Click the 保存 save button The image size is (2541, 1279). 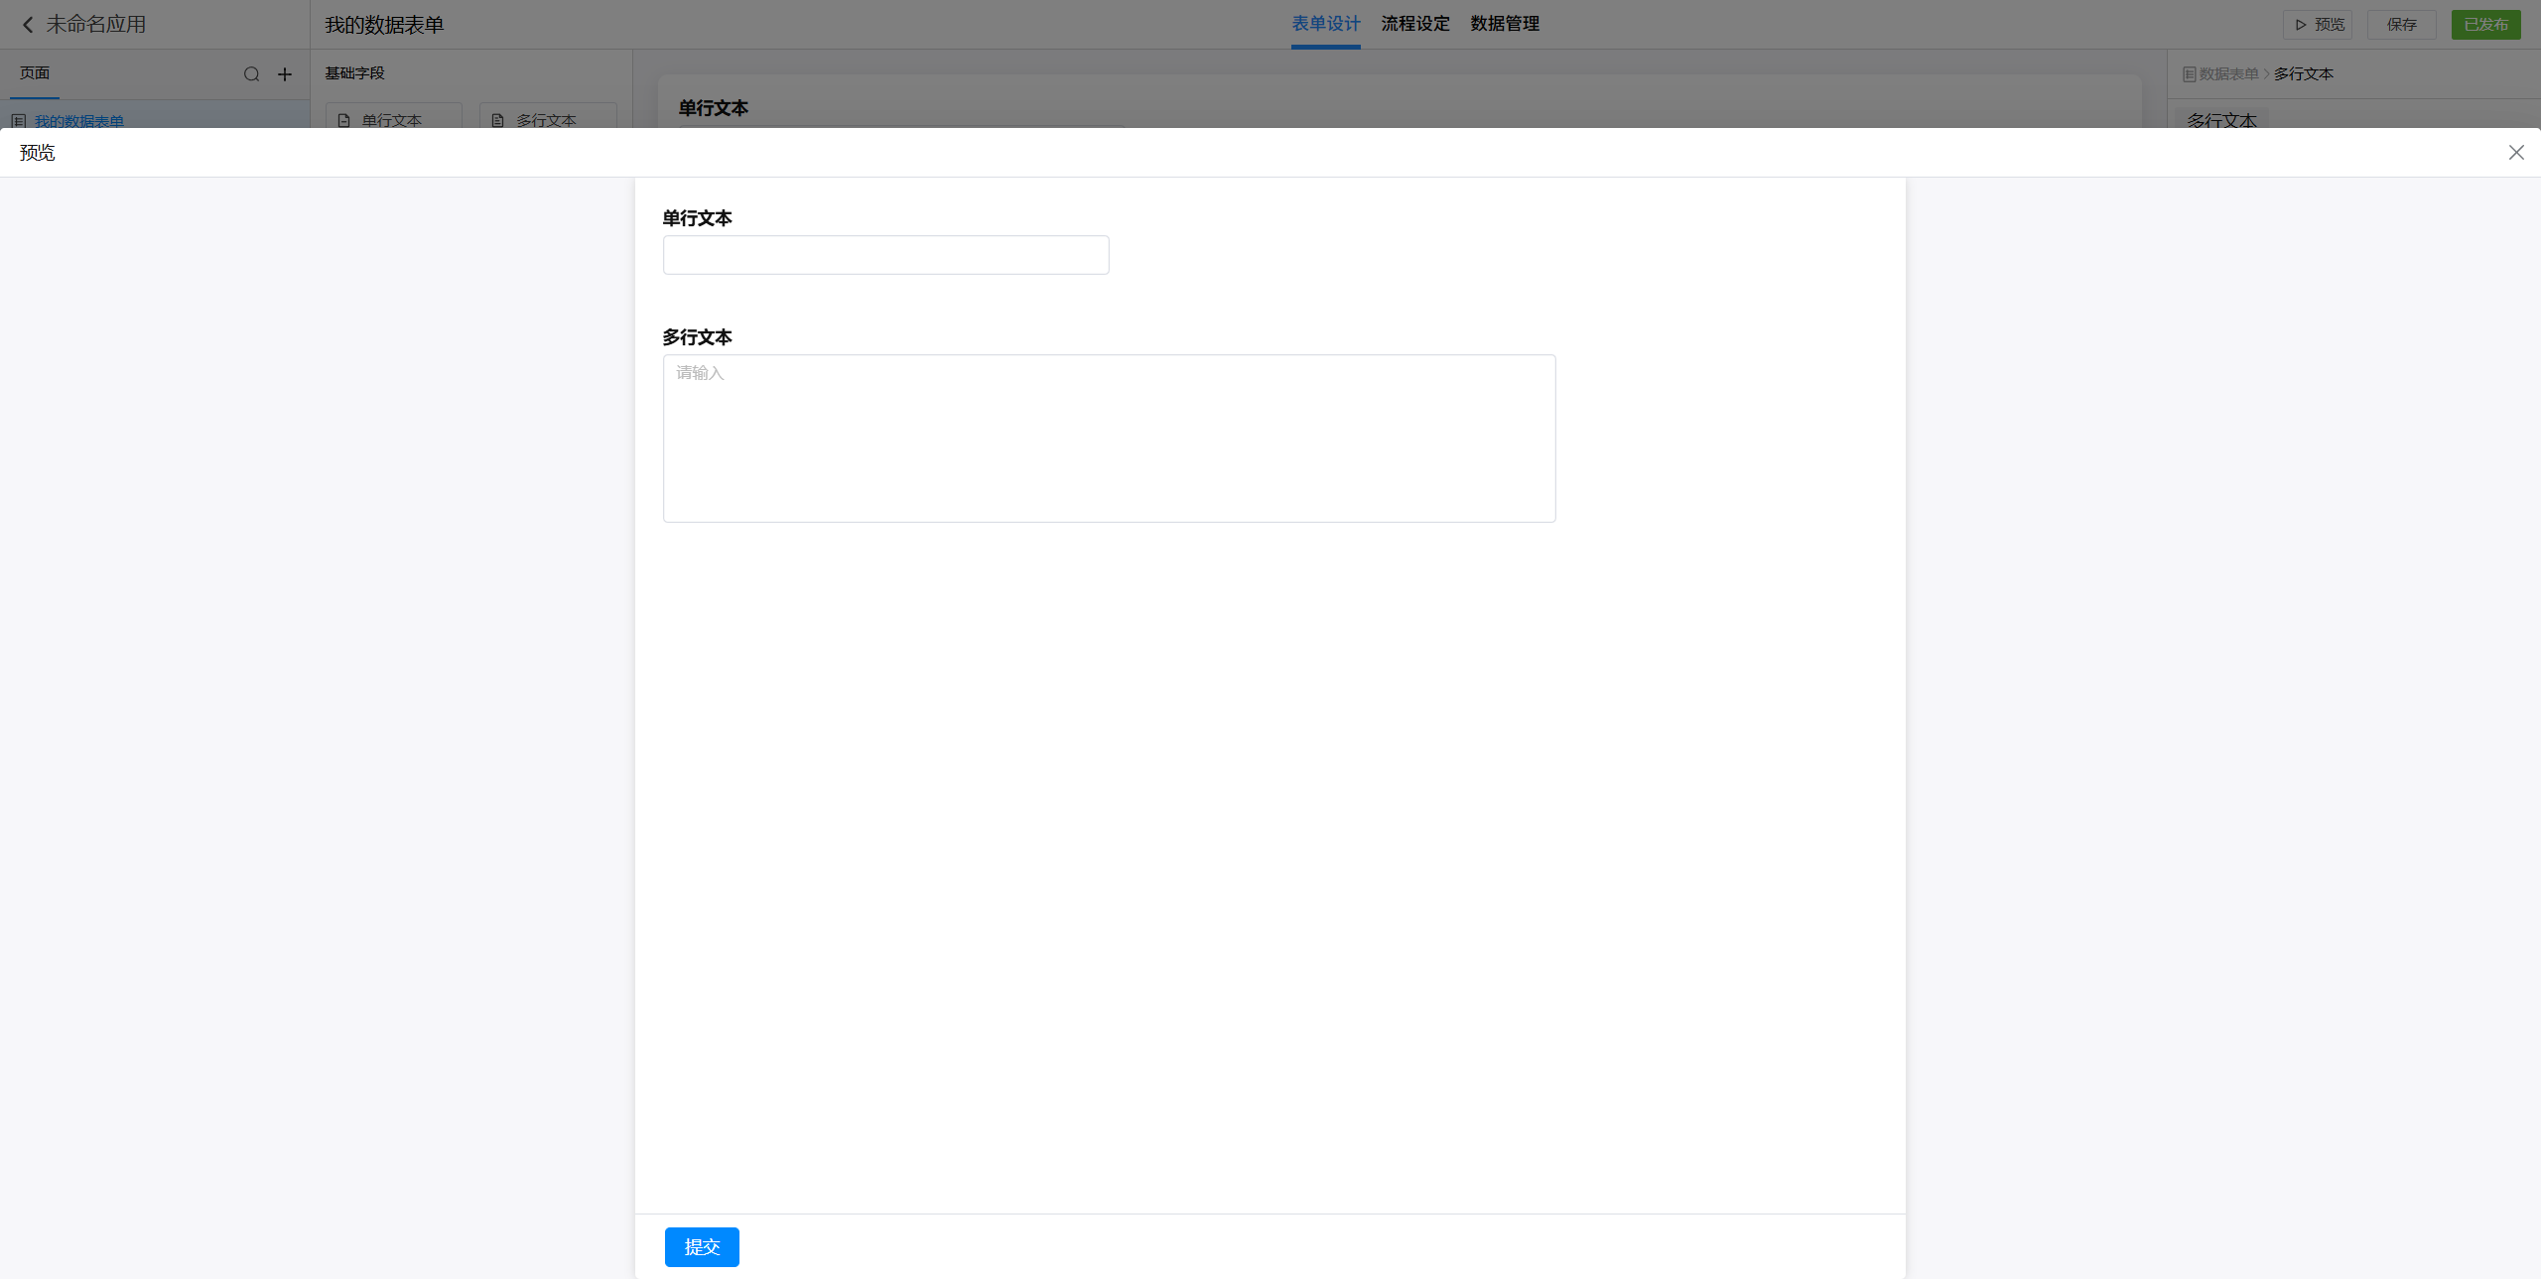[2401, 25]
